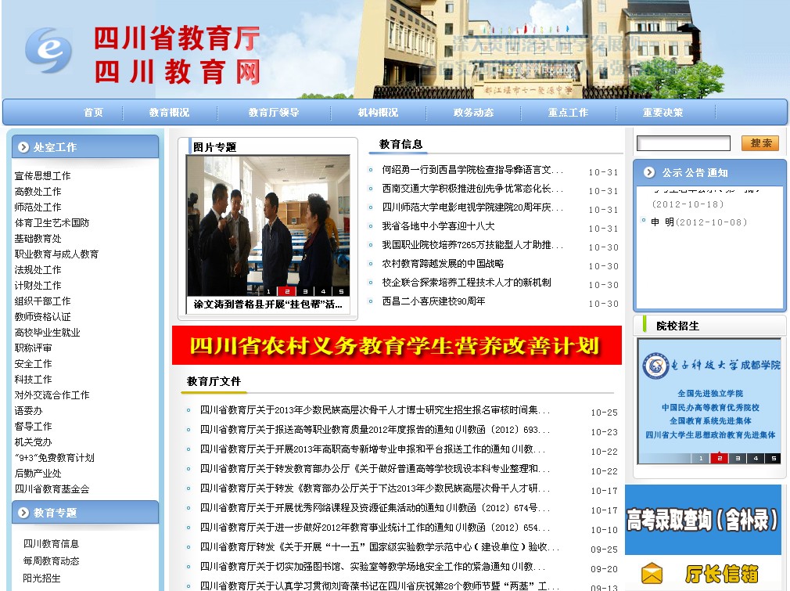Open document about "十一五"国家级实验教学示范中心
Screen dimensions: 790x591
click(379, 547)
